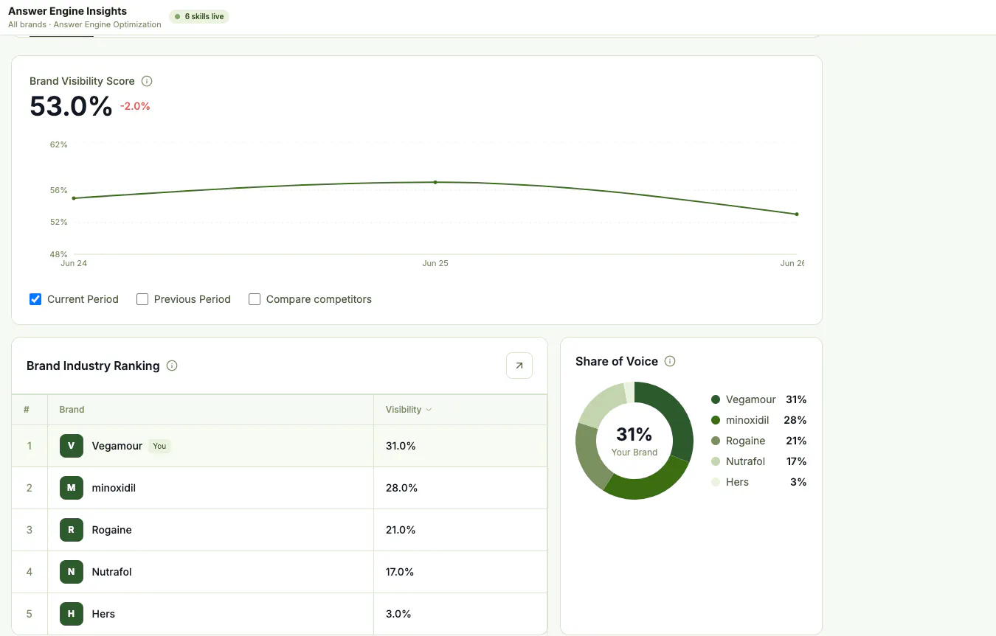Click the -2.0% change indicator
The height and width of the screenshot is (636, 996).
[135, 106]
